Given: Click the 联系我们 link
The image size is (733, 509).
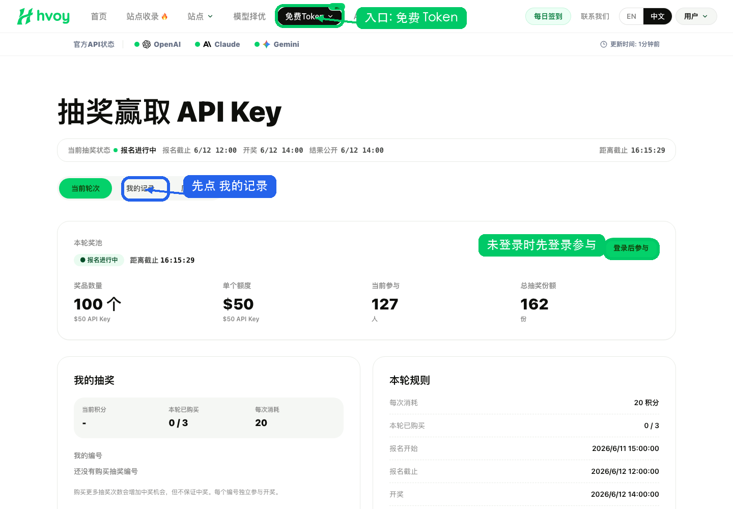Looking at the screenshot, I should (595, 16).
